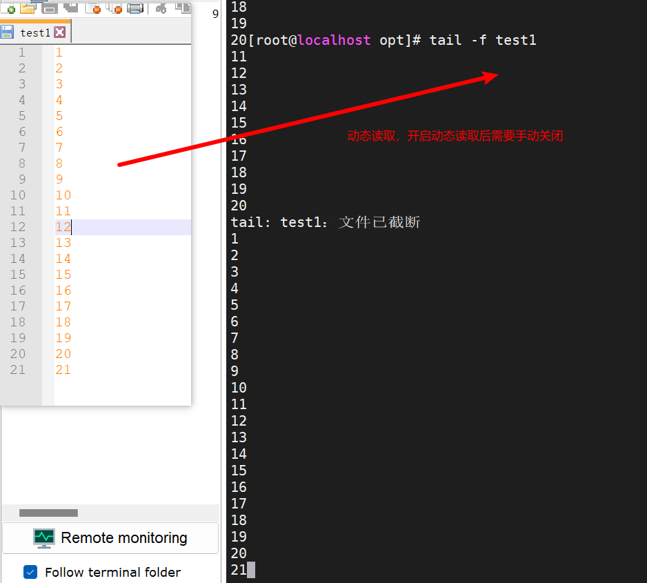Disable Follow terminal folder

tap(29, 572)
